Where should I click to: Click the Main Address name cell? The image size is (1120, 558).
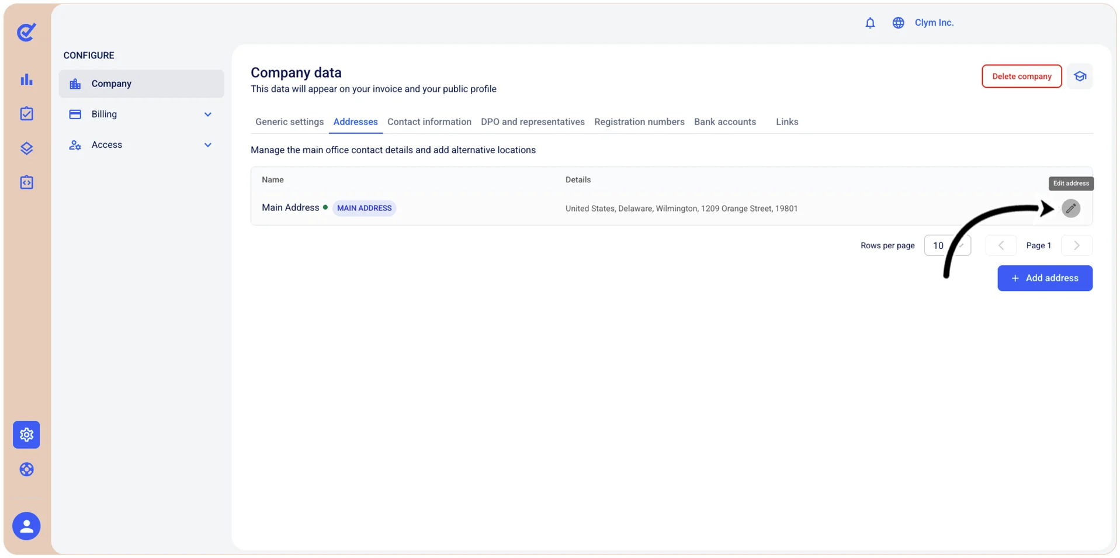pyautogui.click(x=290, y=207)
